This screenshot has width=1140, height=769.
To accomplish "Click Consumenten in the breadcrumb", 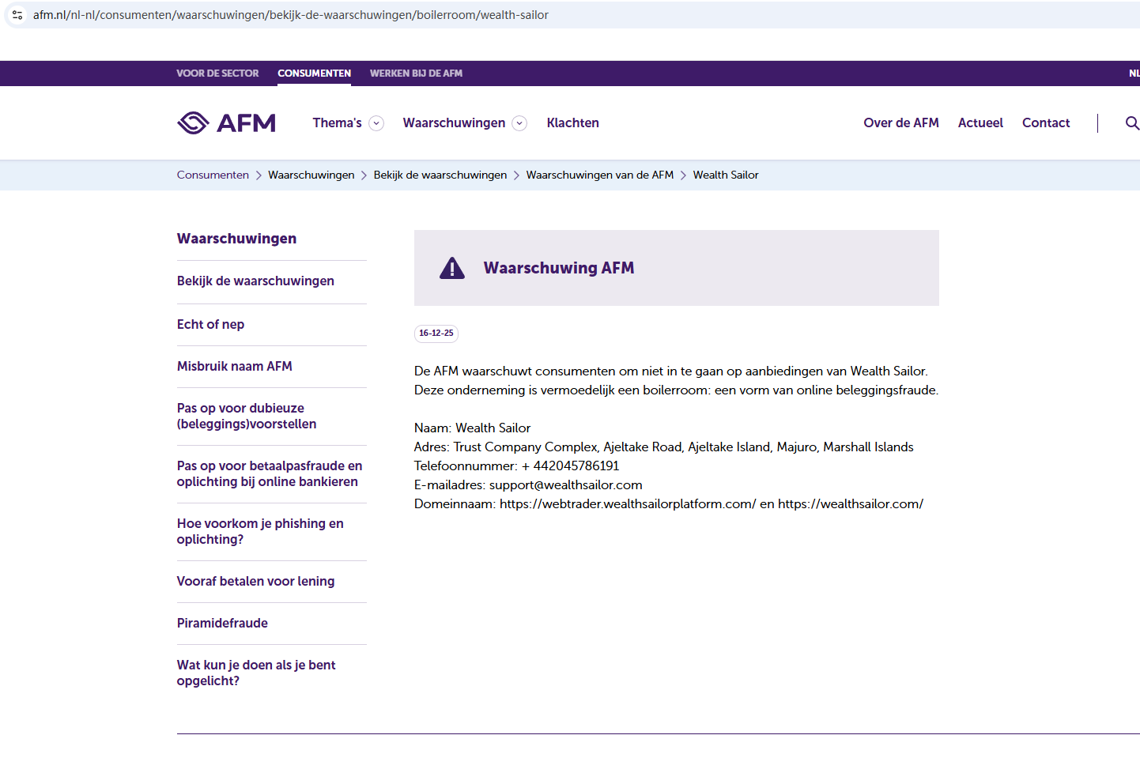I will [213, 175].
